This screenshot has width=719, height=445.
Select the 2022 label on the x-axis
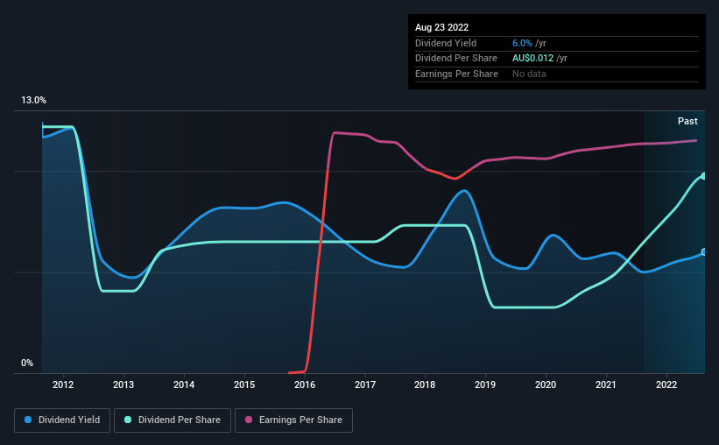click(666, 385)
